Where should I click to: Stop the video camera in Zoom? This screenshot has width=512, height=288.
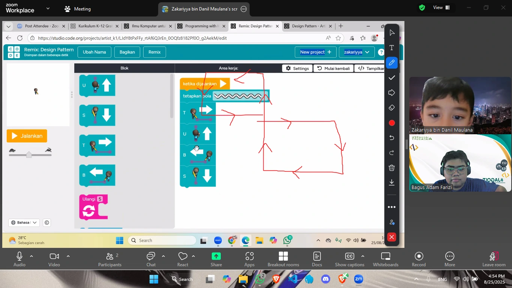click(54, 259)
